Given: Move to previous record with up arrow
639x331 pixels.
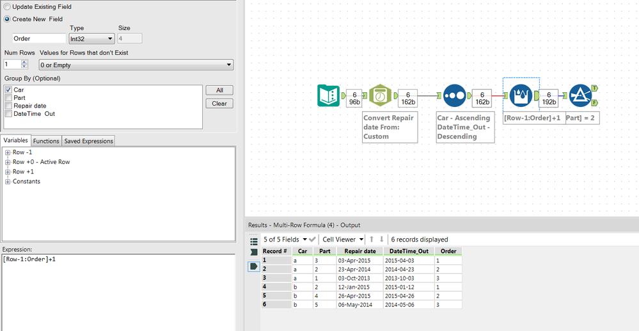Looking at the screenshot, I should tap(372, 239).
